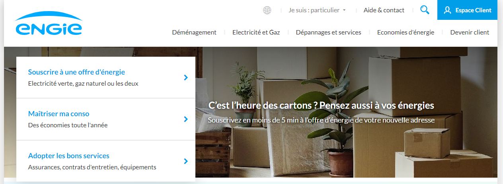503x184 pixels.
Task: Click the arrow beside Maîtriser ma conso
Action: click(186, 119)
